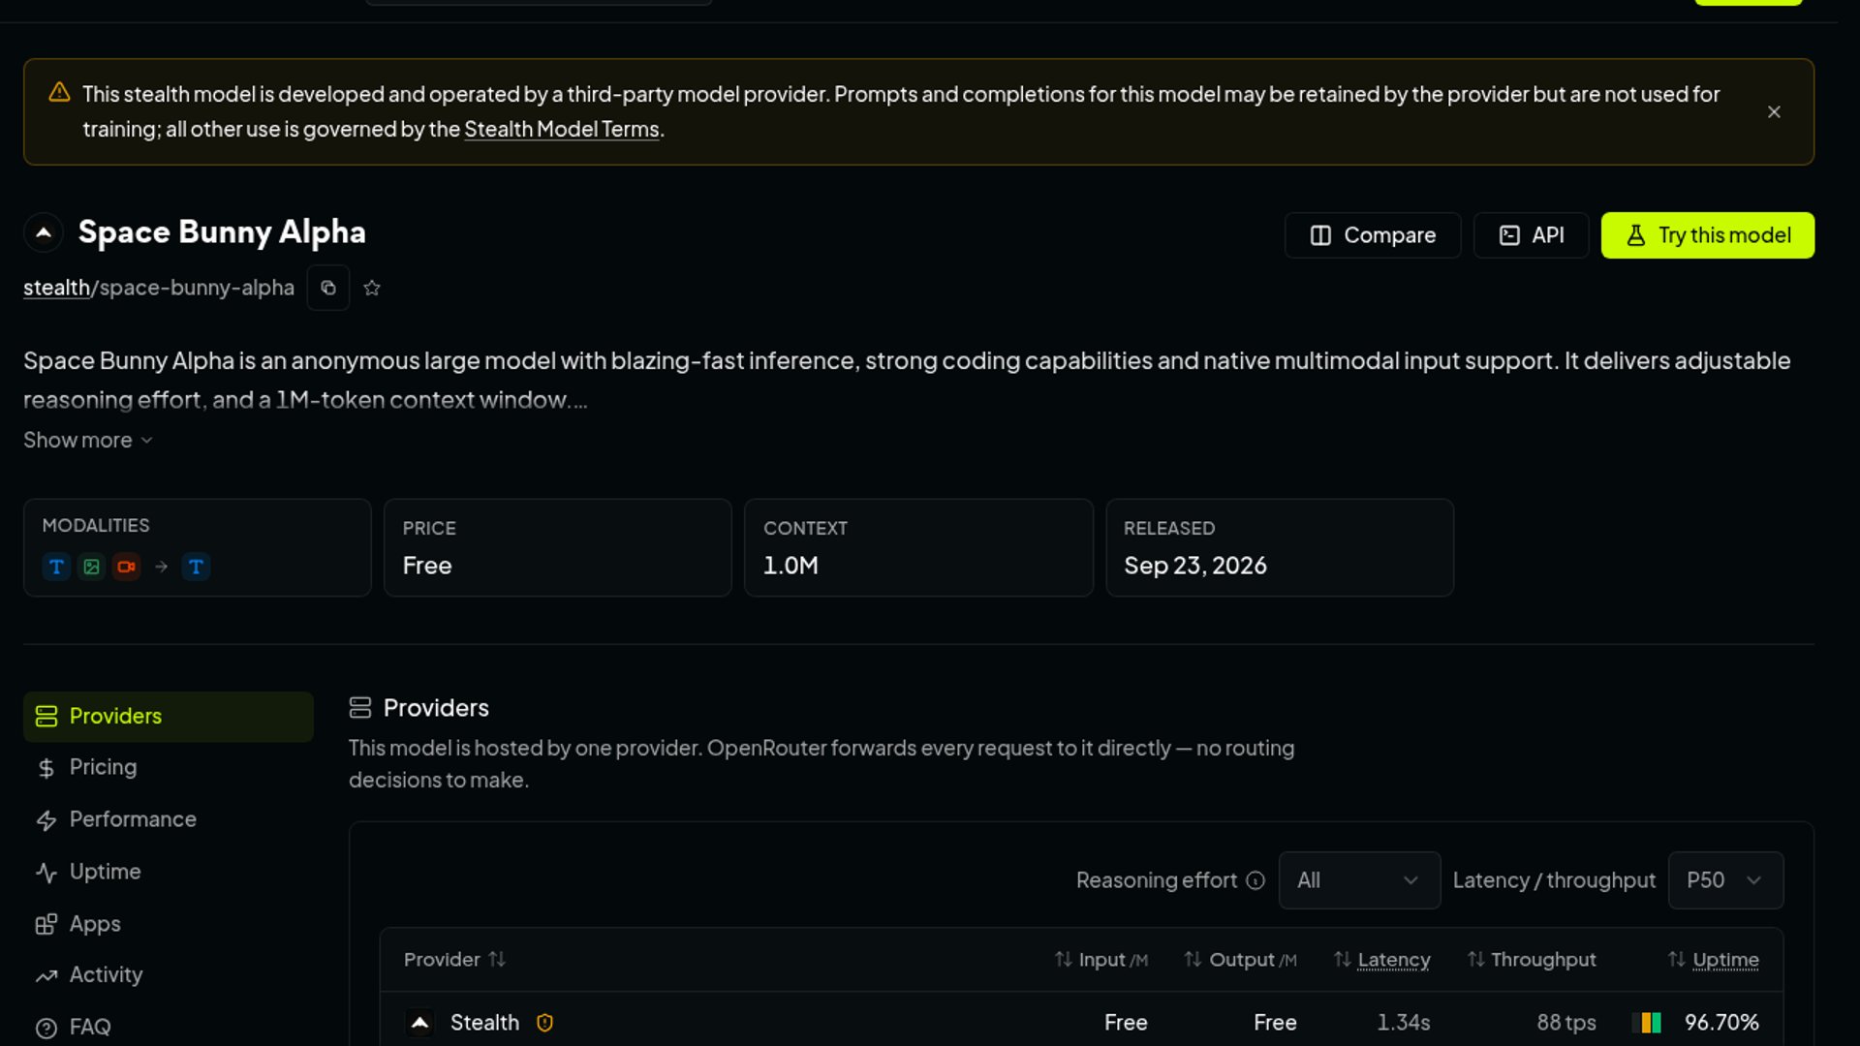The image size is (1860, 1046).
Task: Click the Space Bunny Alpha model logo
Action: coord(44,232)
